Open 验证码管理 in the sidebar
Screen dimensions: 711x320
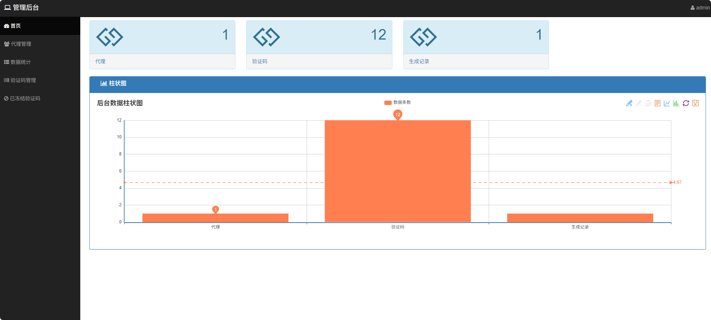[x=40, y=80]
